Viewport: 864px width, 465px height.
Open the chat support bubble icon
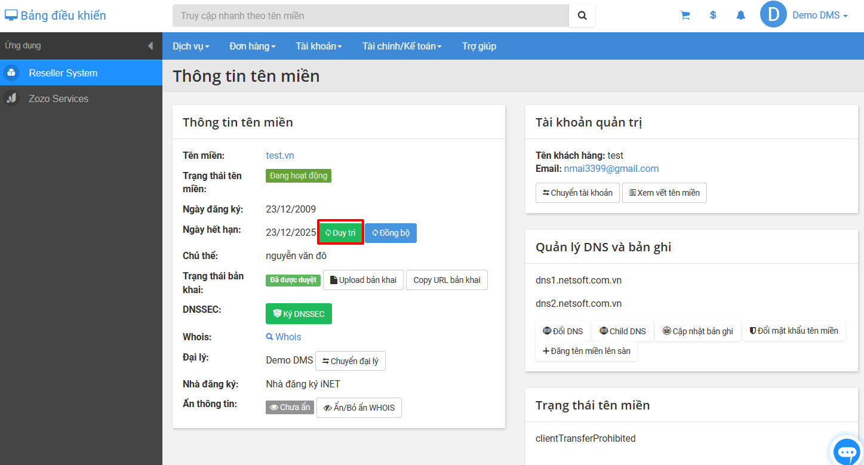click(x=847, y=452)
